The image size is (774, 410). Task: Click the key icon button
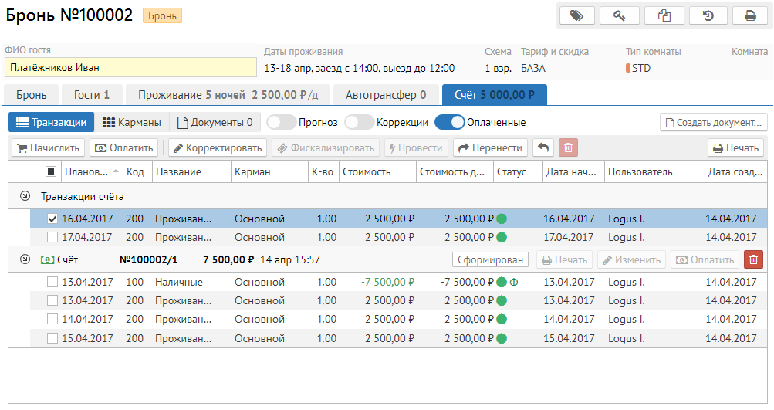point(620,15)
